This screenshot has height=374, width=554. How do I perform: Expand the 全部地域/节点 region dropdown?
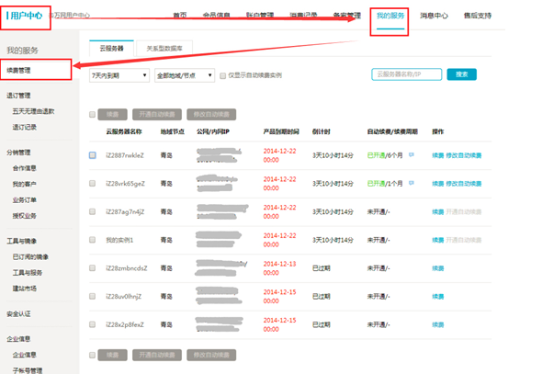(182, 74)
